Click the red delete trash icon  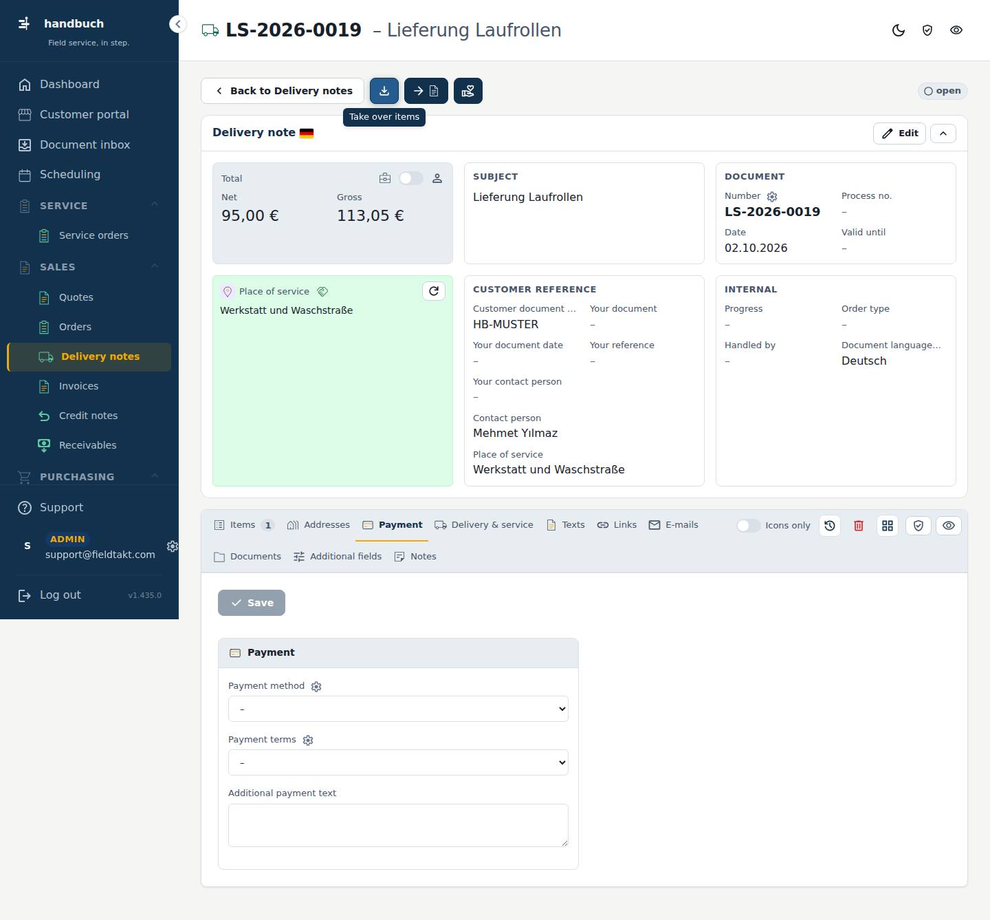[859, 526]
